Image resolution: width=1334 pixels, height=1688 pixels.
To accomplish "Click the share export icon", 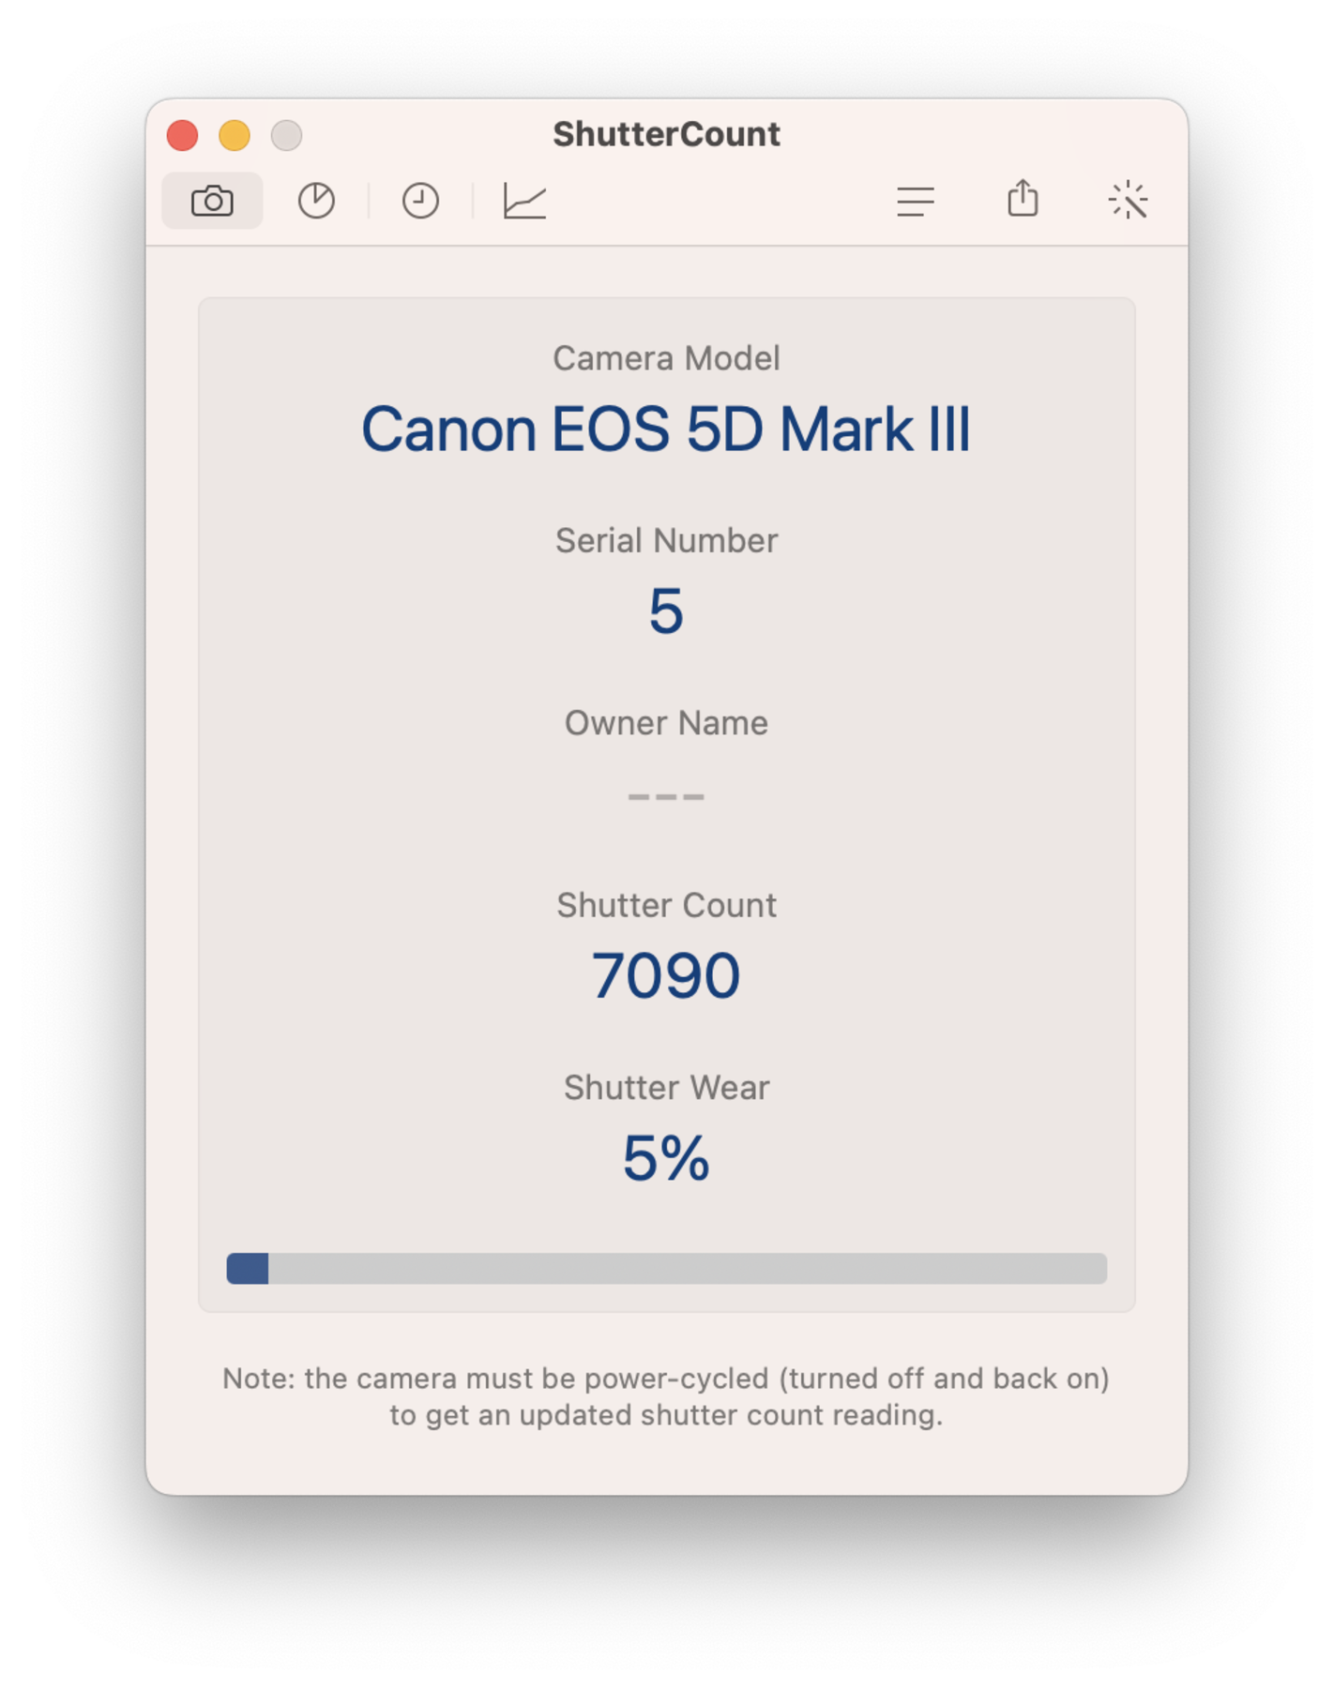I will (x=1023, y=199).
